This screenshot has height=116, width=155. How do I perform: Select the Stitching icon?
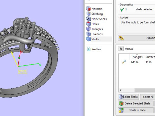point(88,14)
